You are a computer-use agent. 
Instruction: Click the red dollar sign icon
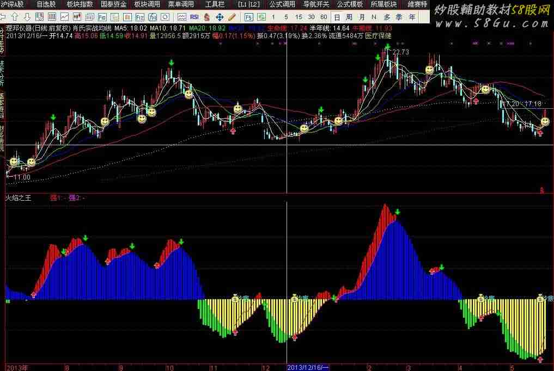coord(206,16)
